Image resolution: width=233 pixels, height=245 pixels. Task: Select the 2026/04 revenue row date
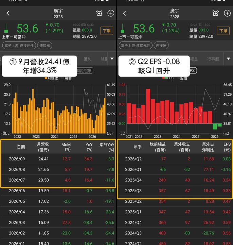click(17, 212)
